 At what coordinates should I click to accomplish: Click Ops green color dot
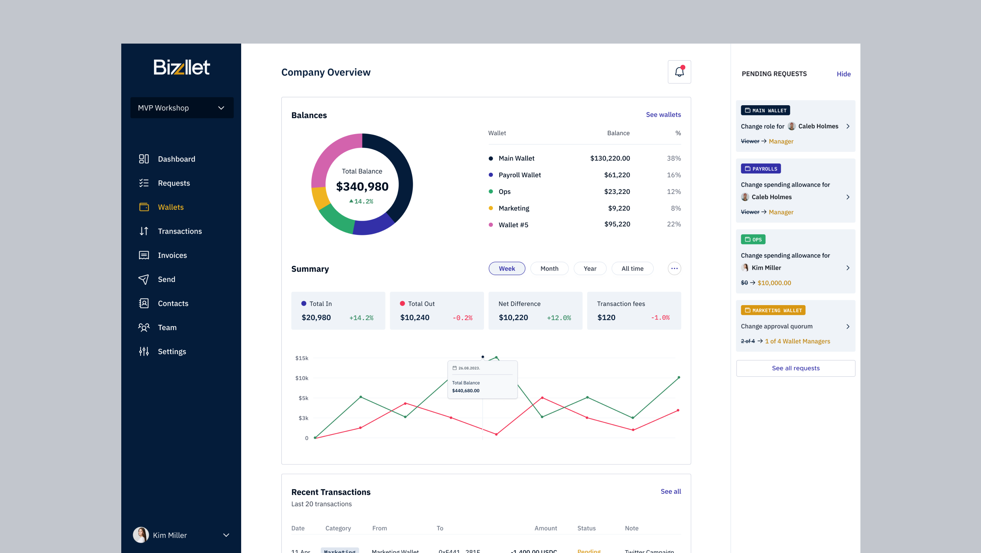[490, 191]
